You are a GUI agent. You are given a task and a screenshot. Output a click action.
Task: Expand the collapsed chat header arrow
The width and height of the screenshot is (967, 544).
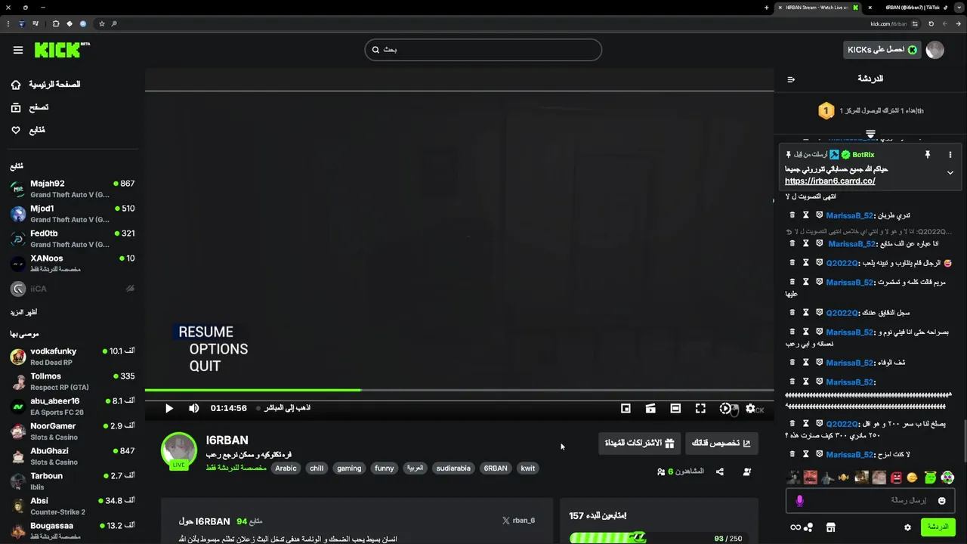(870, 134)
